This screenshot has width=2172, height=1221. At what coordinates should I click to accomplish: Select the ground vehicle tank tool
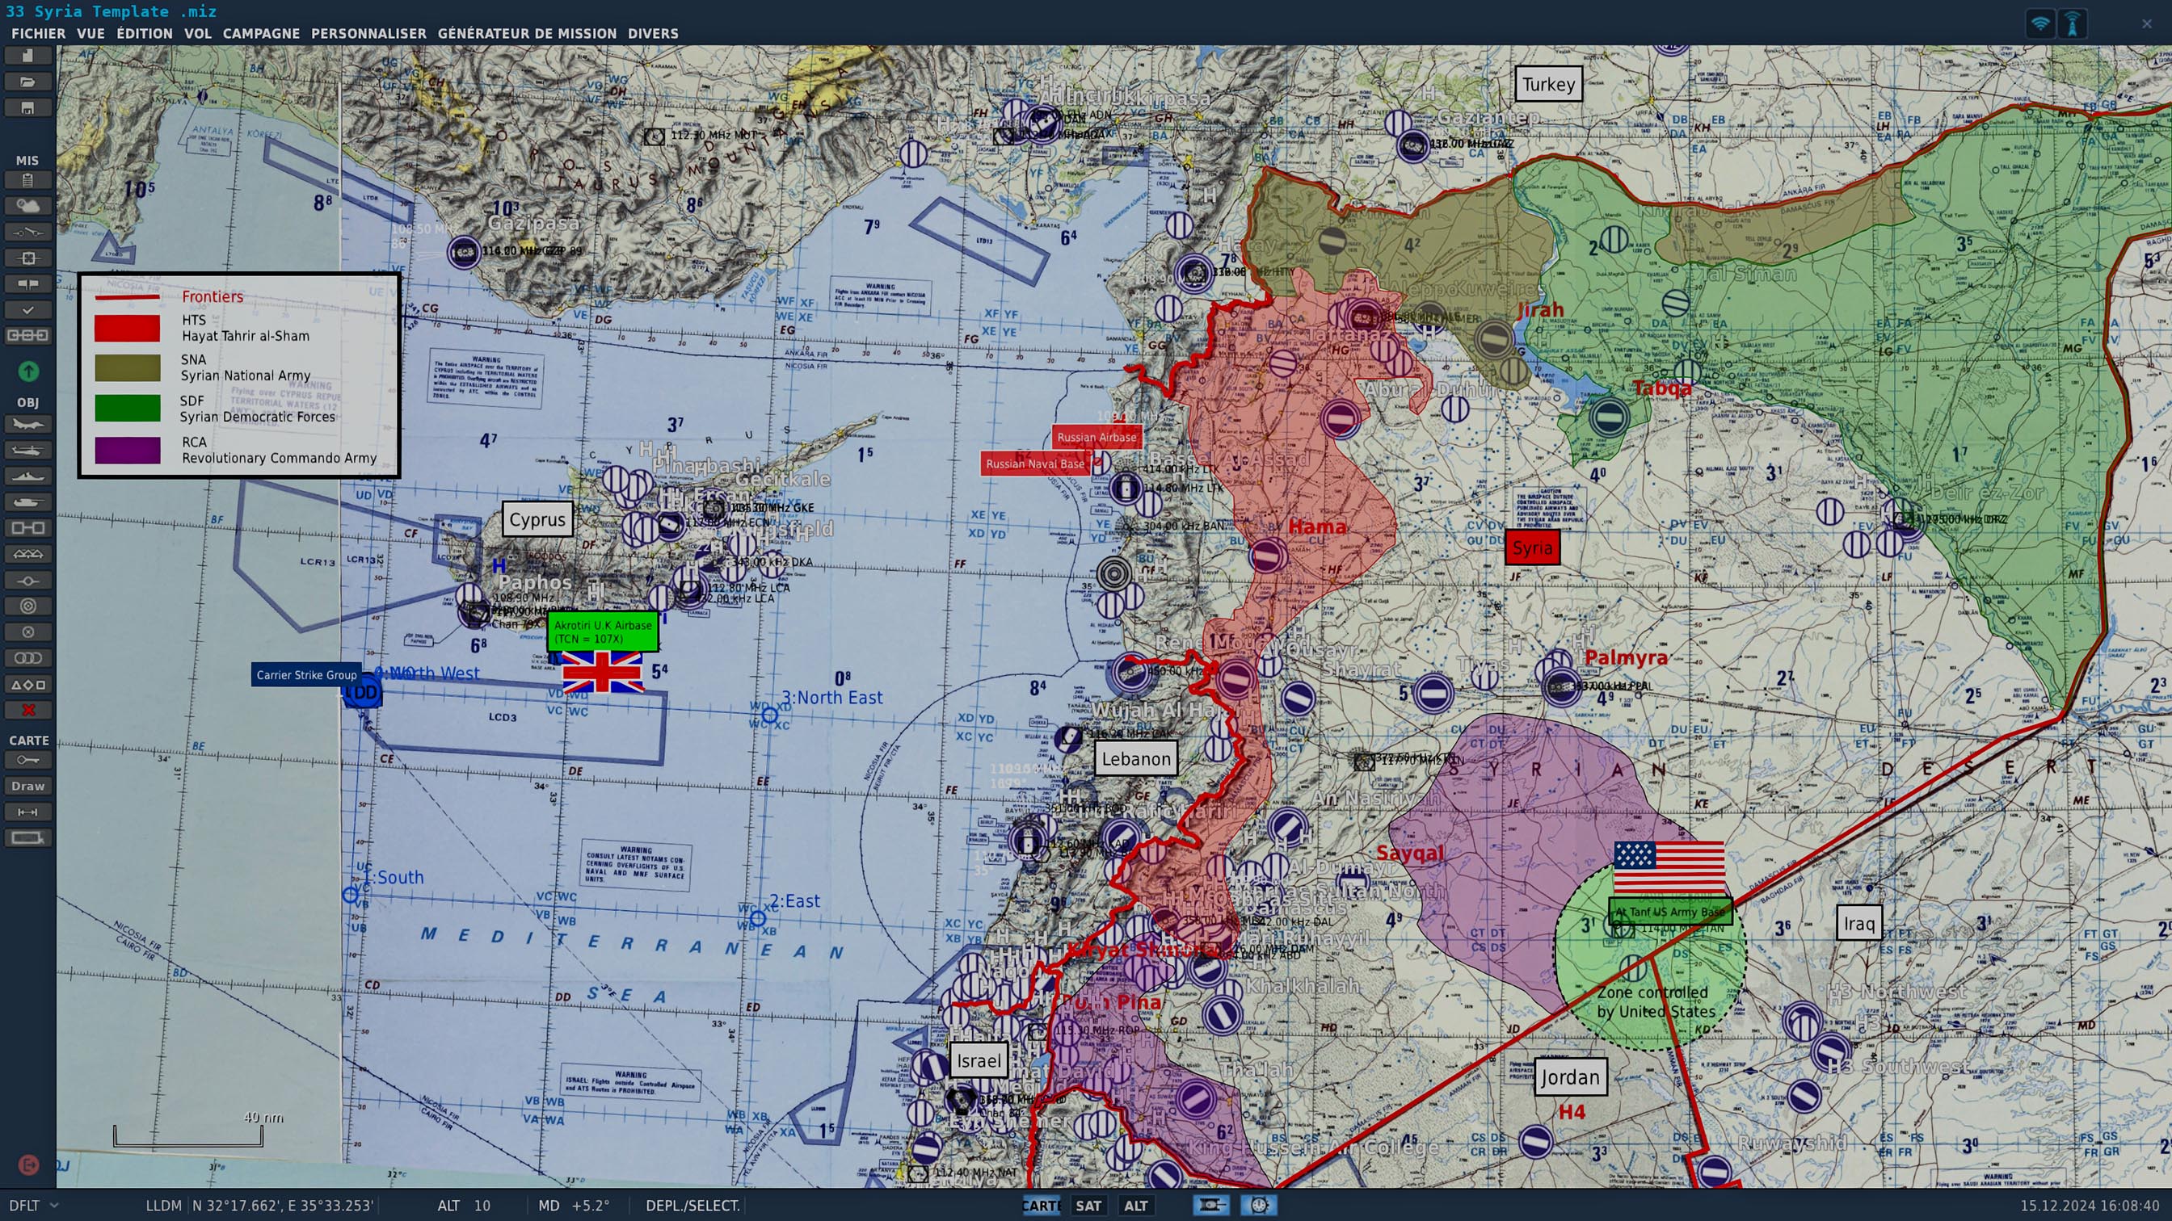[x=27, y=502]
